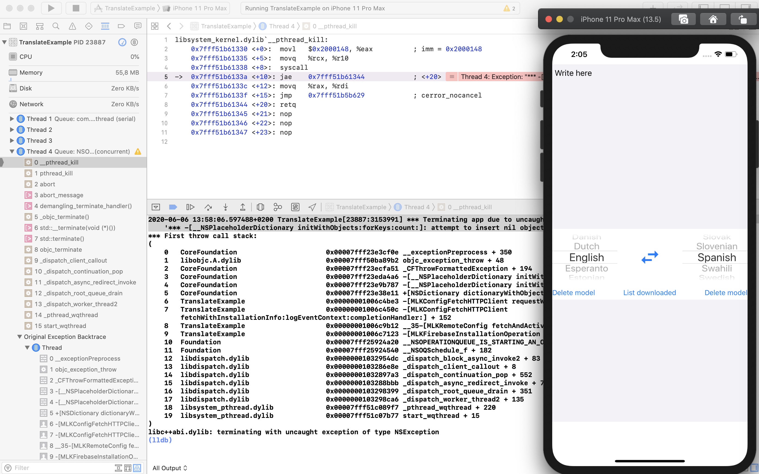Open Debug Memory Graph icon
The image size is (759, 474).
278,207
